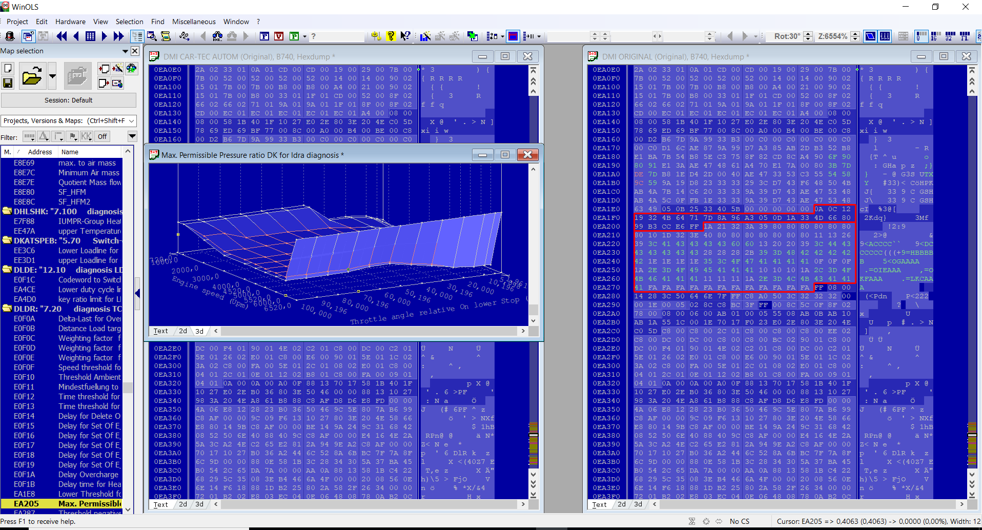Sort the map list by Name column

coord(70,152)
